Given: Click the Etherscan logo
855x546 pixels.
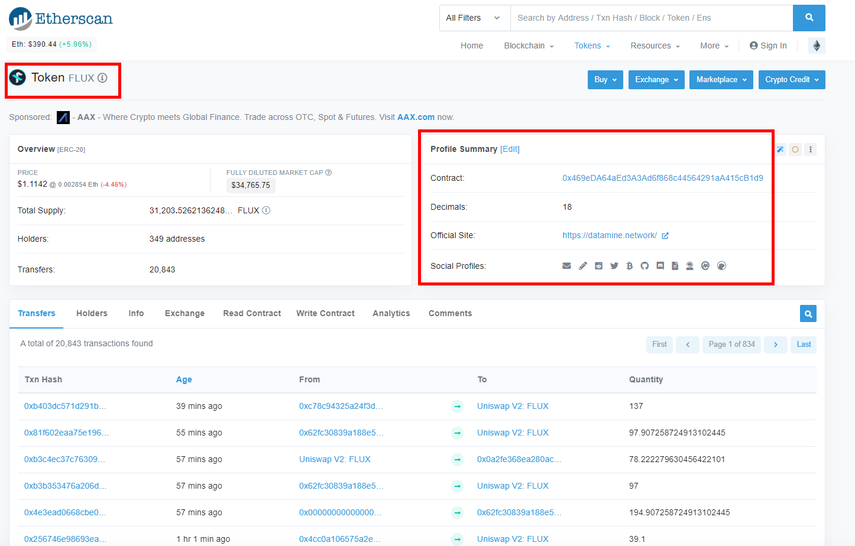Looking at the screenshot, I should (x=60, y=19).
